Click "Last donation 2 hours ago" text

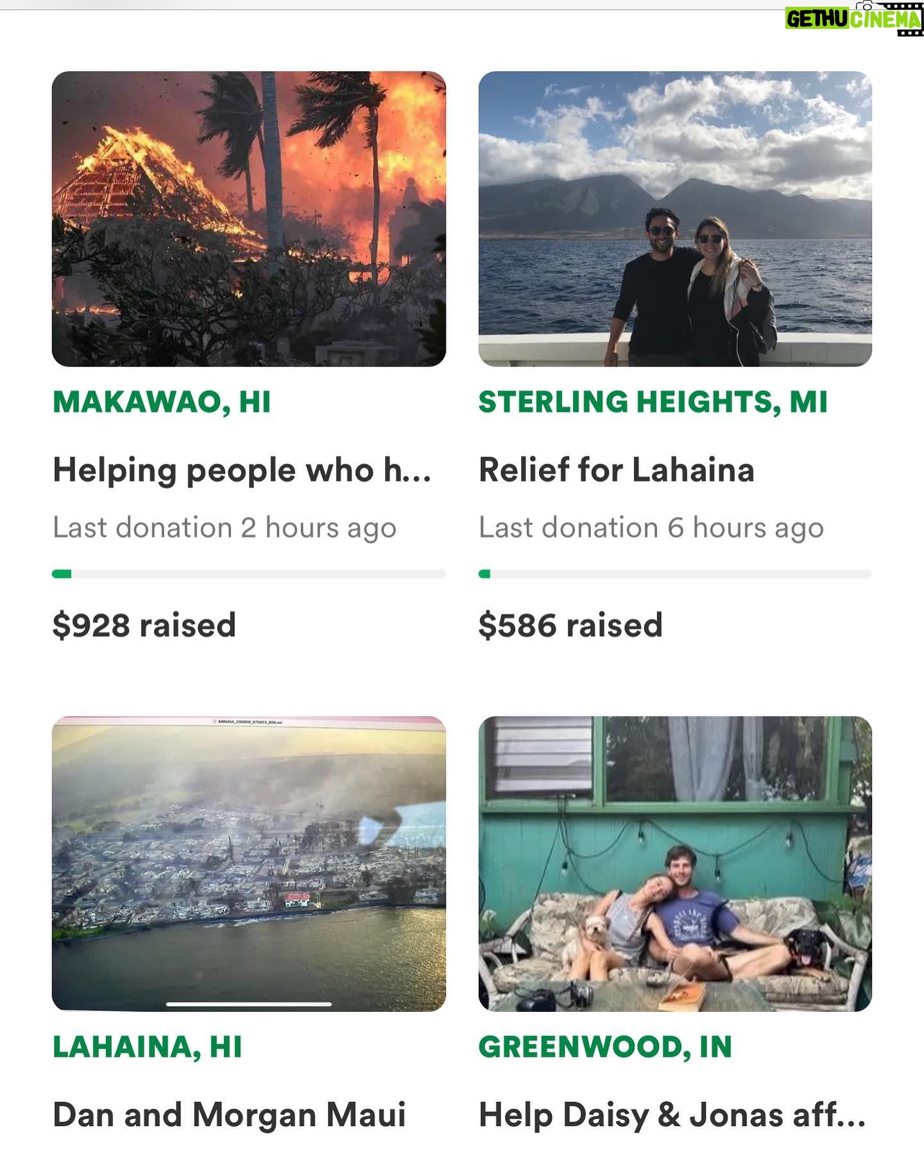click(225, 528)
